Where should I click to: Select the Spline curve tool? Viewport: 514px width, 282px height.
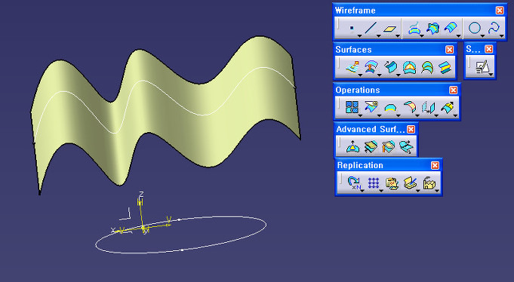point(494,28)
